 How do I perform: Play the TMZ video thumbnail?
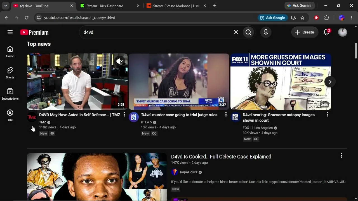tap(77, 82)
